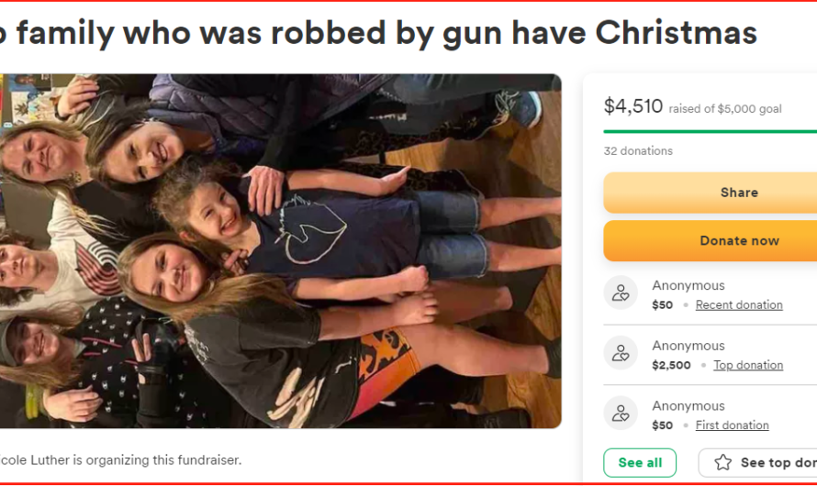Click the See top donations button
The height and width of the screenshot is (486, 817).
[x=757, y=462]
